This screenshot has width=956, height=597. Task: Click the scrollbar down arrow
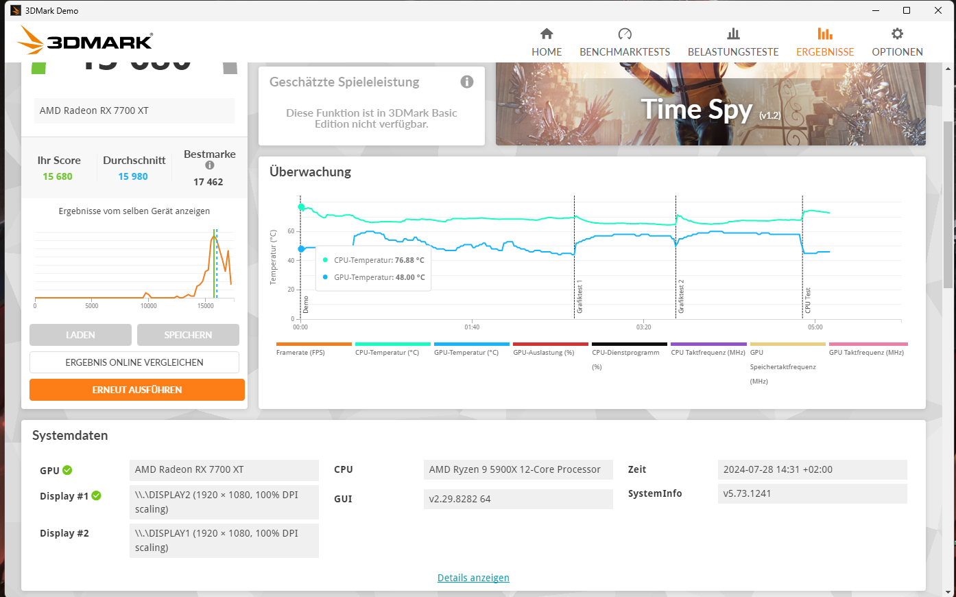click(x=948, y=591)
